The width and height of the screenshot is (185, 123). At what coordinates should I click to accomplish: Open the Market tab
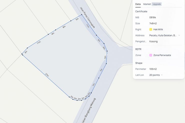(x=147, y=4)
